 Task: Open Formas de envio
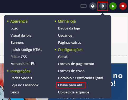(x=71, y=71)
